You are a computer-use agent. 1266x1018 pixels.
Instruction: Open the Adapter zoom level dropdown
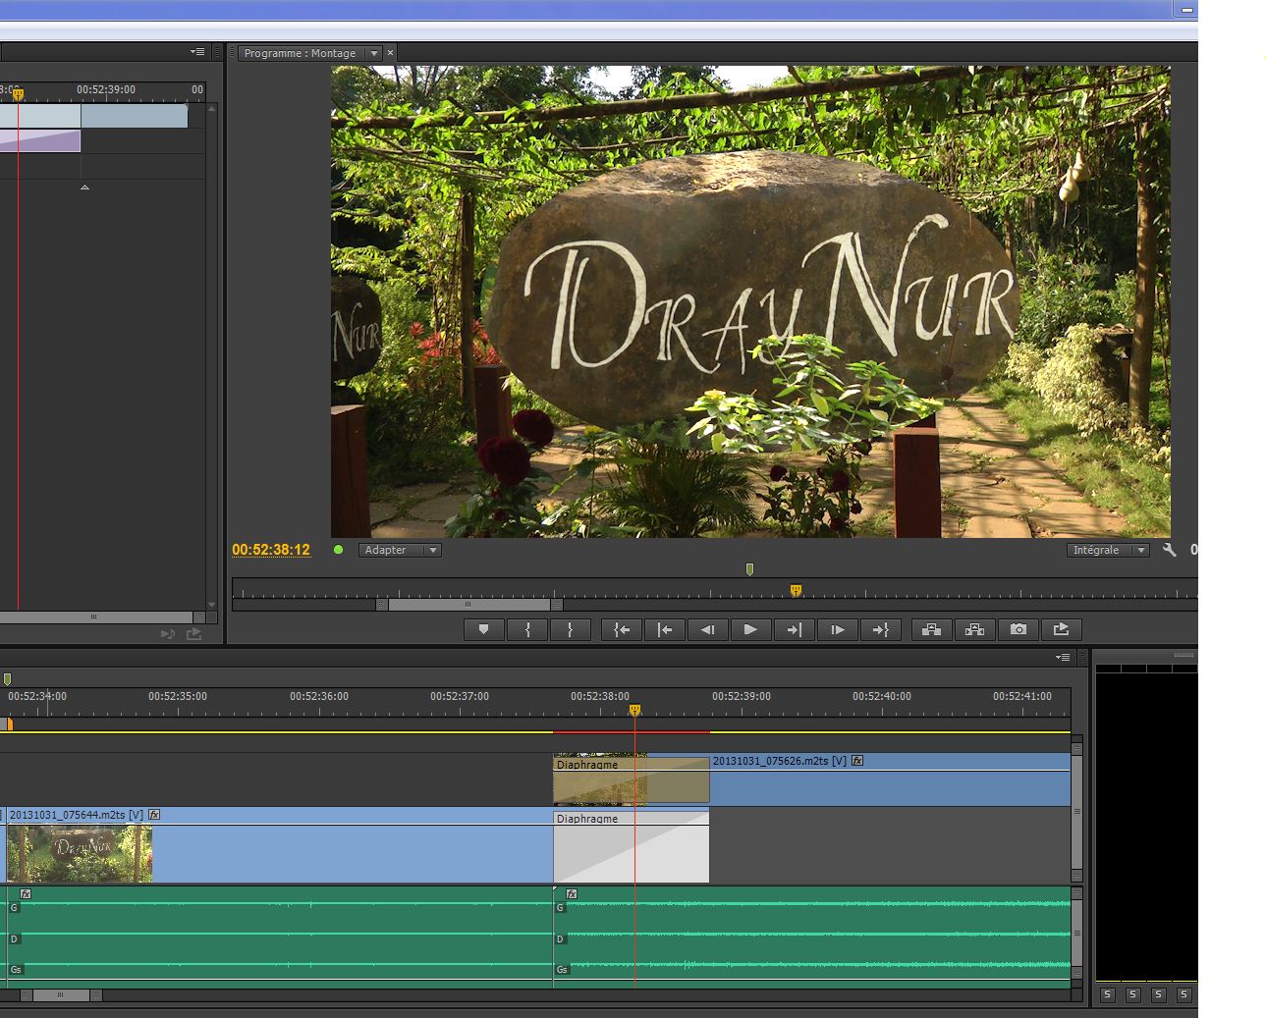click(x=432, y=551)
